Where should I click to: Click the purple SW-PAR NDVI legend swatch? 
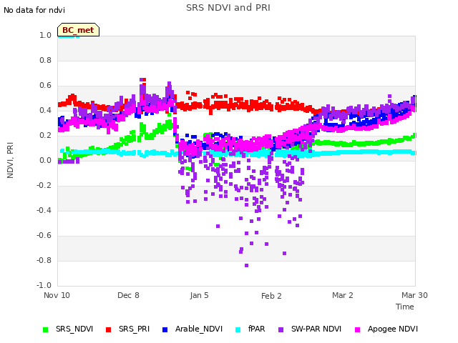point(281,329)
